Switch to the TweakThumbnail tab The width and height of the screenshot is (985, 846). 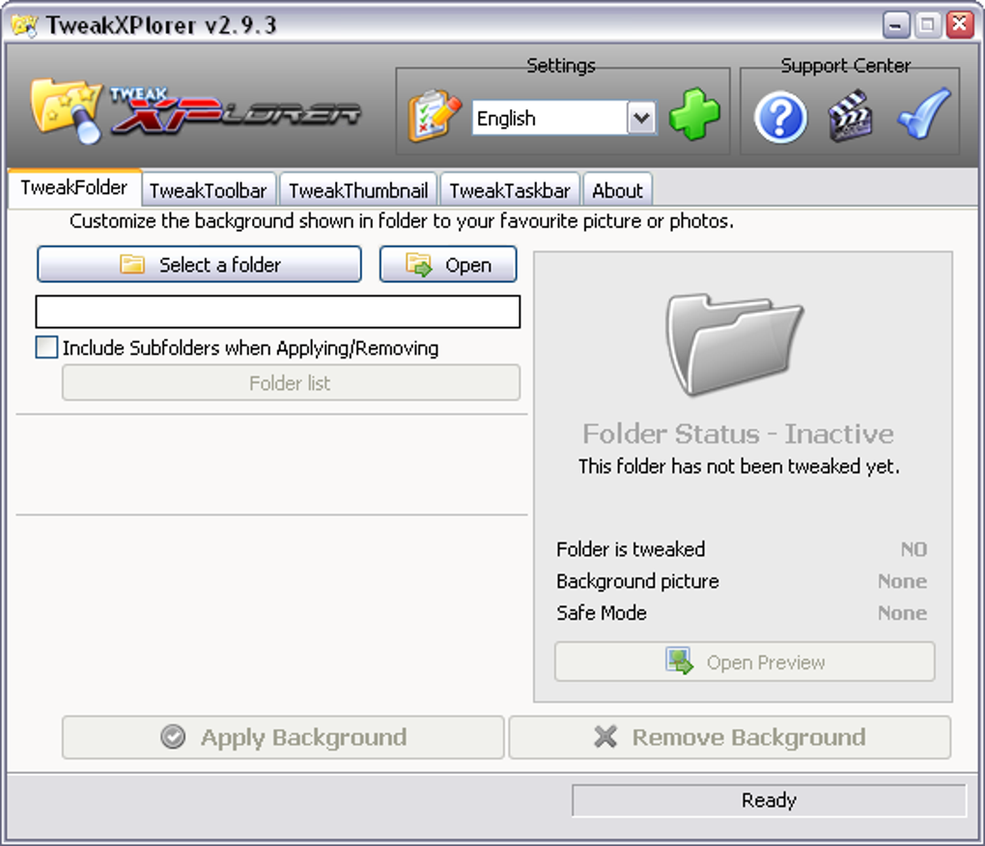[357, 189]
